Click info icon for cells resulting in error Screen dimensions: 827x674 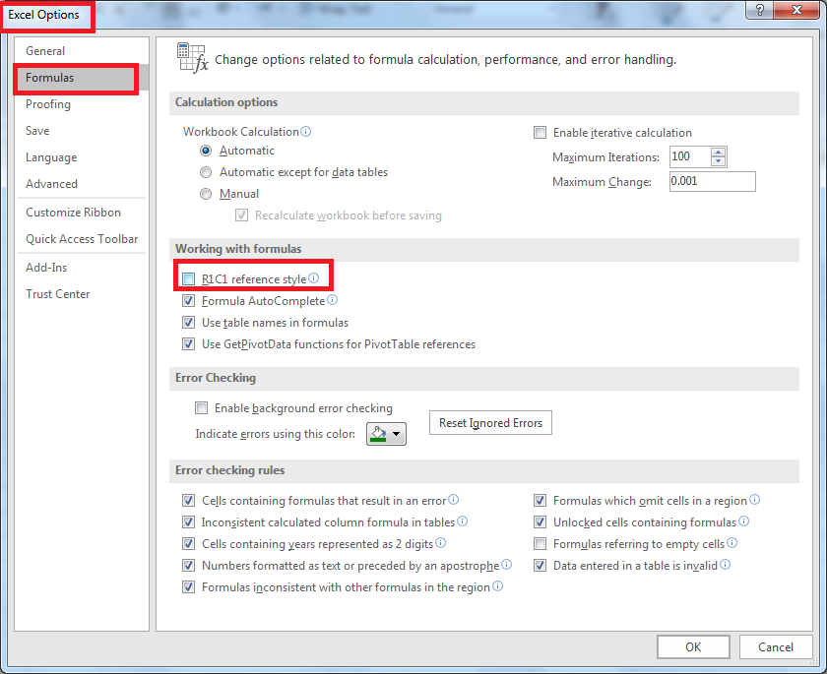coord(454,499)
